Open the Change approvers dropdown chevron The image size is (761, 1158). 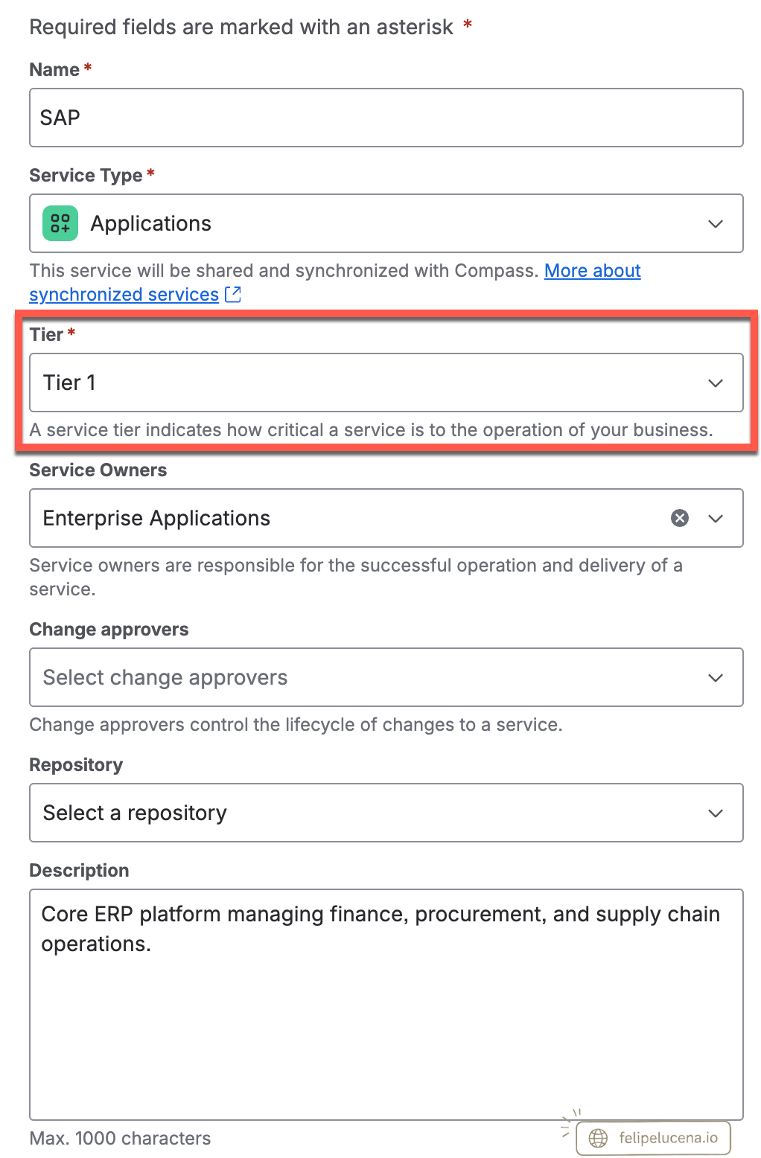click(x=716, y=678)
